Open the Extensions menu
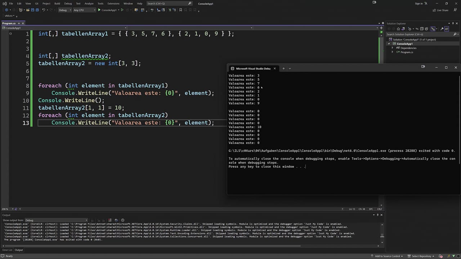The width and height of the screenshot is (461, 259). (x=113, y=4)
